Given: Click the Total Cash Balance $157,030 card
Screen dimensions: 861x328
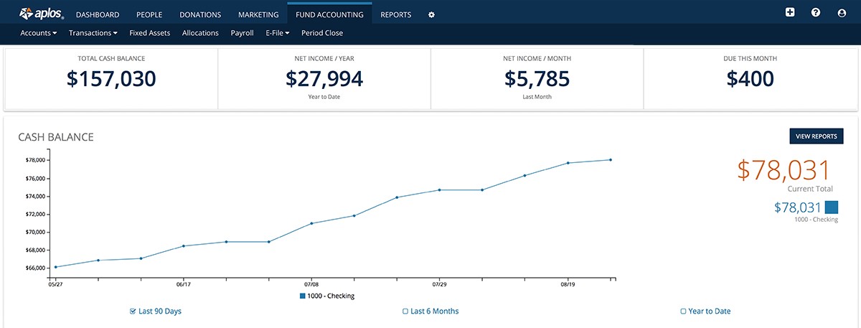Looking at the screenshot, I should (x=111, y=79).
